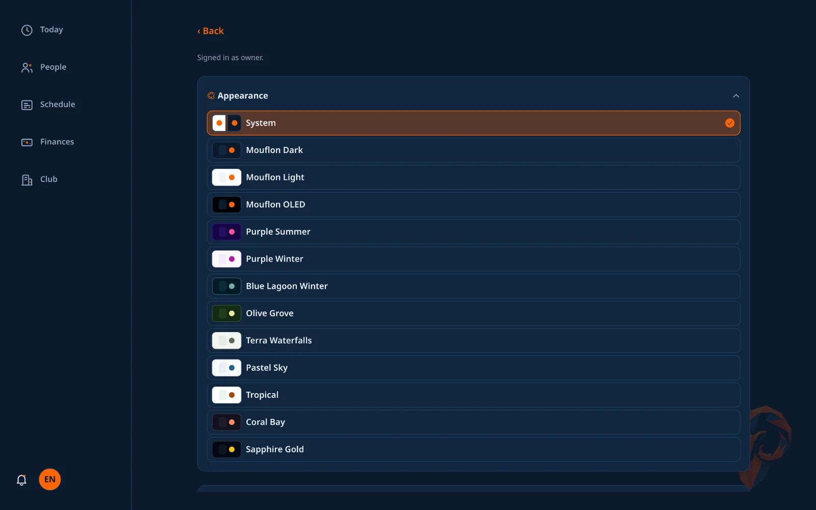Screen dimensions: 816x510
Task: Choose the Coral Bay theme
Action: pos(473,422)
